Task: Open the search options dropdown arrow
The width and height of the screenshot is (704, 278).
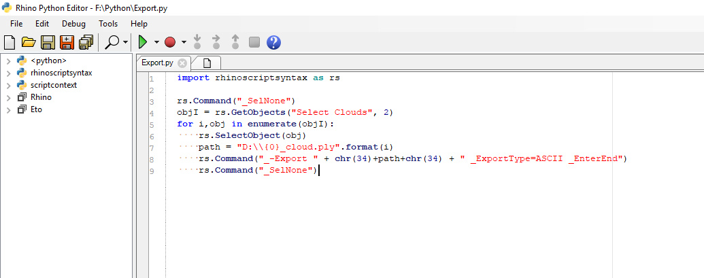Action: coord(126,43)
